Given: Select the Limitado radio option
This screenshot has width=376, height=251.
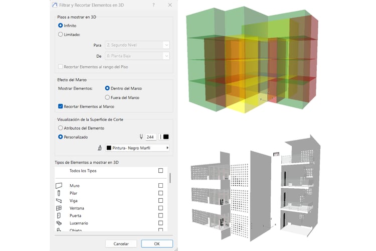Looking at the screenshot, I should 61,34.
